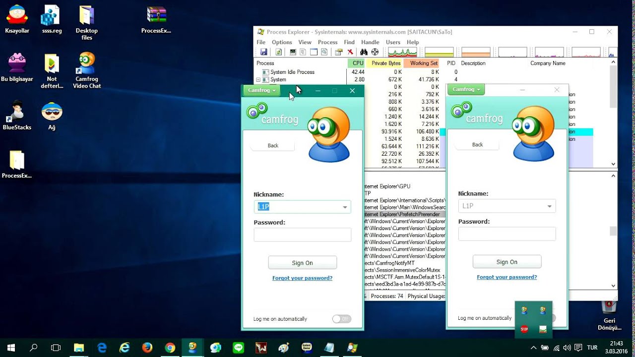Click the crosshair Find Window's Process icon
The height and width of the screenshot is (357, 635).
(375, 52)
